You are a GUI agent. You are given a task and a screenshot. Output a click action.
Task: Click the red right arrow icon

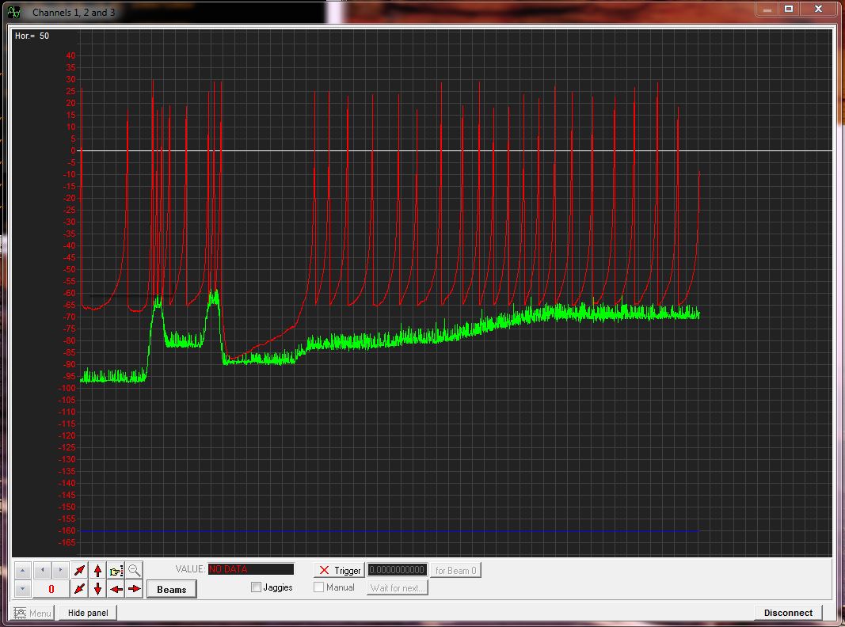pos(134,589)
